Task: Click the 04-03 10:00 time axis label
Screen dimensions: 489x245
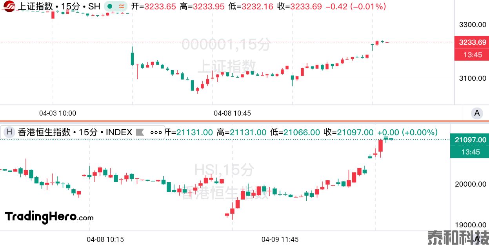Action: [x=58, y=113]
